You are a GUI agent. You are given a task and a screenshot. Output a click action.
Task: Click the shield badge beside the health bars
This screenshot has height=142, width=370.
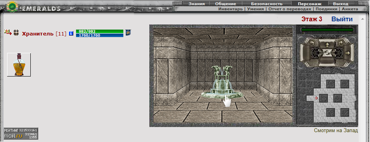tap(128, 32)
